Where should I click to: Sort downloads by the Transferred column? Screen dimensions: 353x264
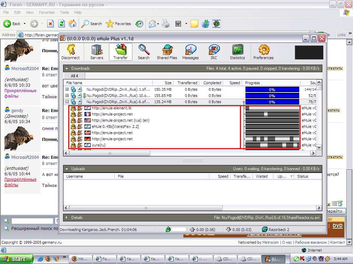pyautogui.click(x=187, y=83)
